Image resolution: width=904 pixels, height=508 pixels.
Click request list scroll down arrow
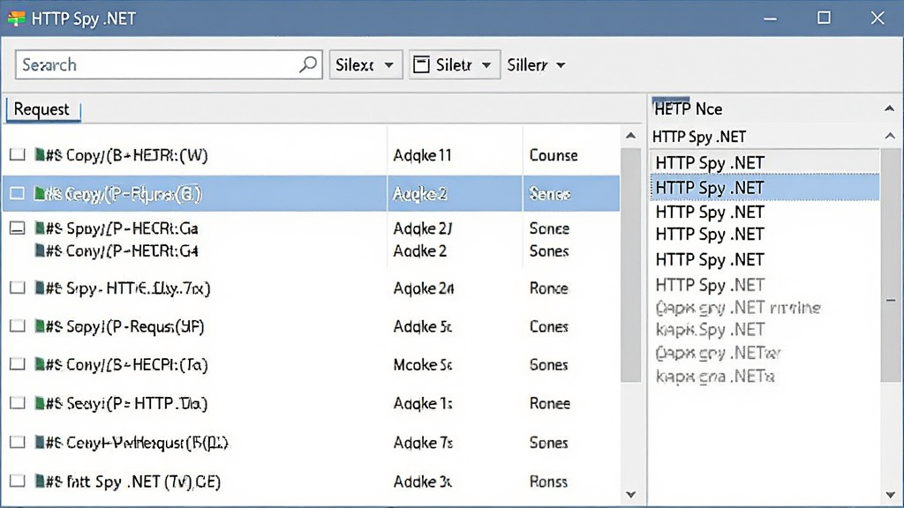(630, 494)
